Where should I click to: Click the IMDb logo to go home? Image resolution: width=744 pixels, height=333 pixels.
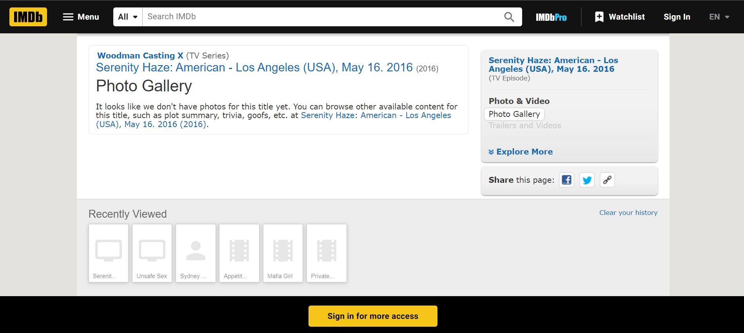pos(28,17)
